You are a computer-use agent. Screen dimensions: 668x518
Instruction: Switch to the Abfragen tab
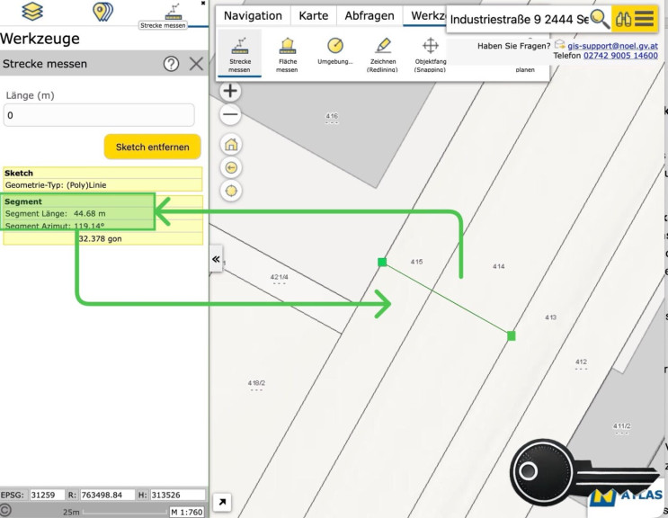[x=370, y=16]
